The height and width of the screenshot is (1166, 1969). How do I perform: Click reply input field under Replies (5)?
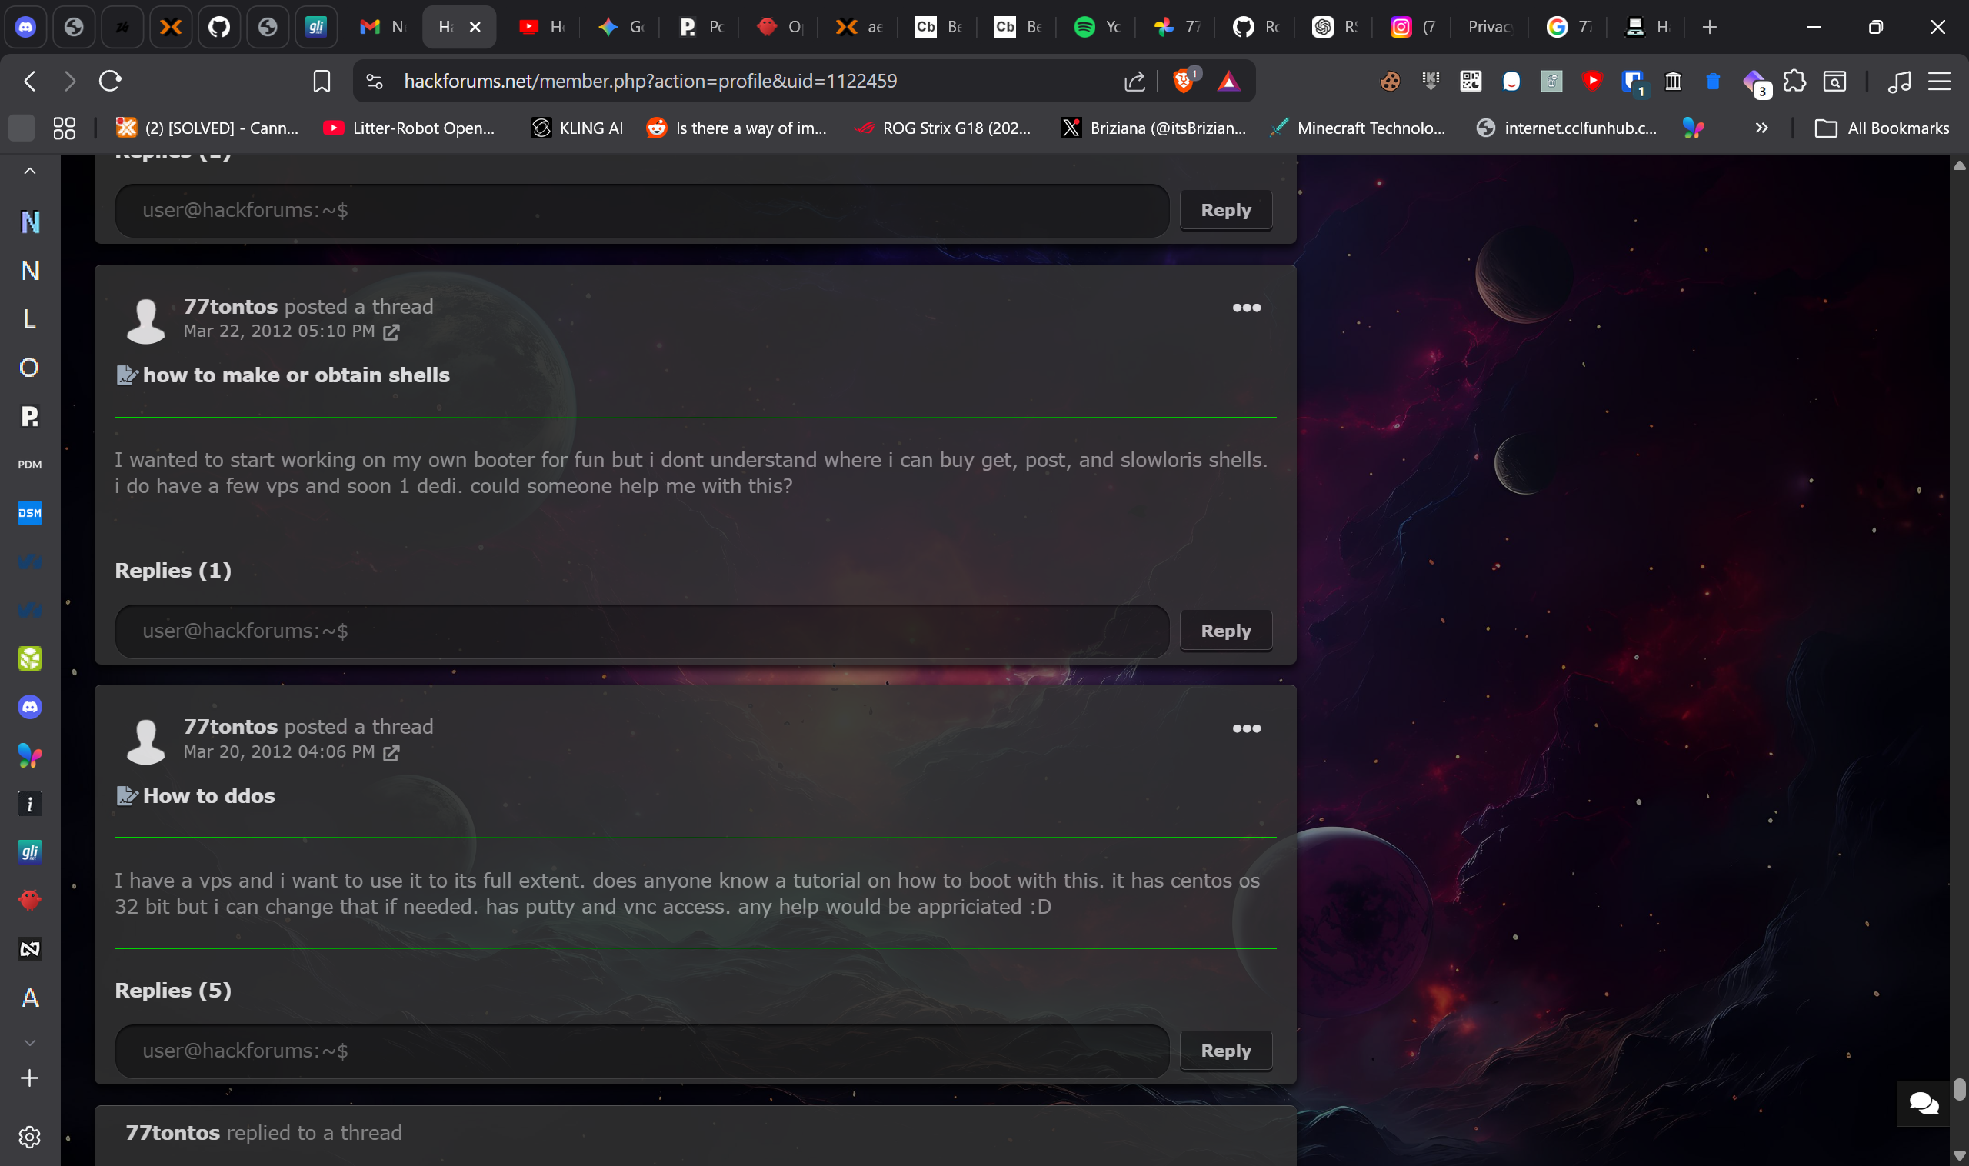[x=641, y=1051]
